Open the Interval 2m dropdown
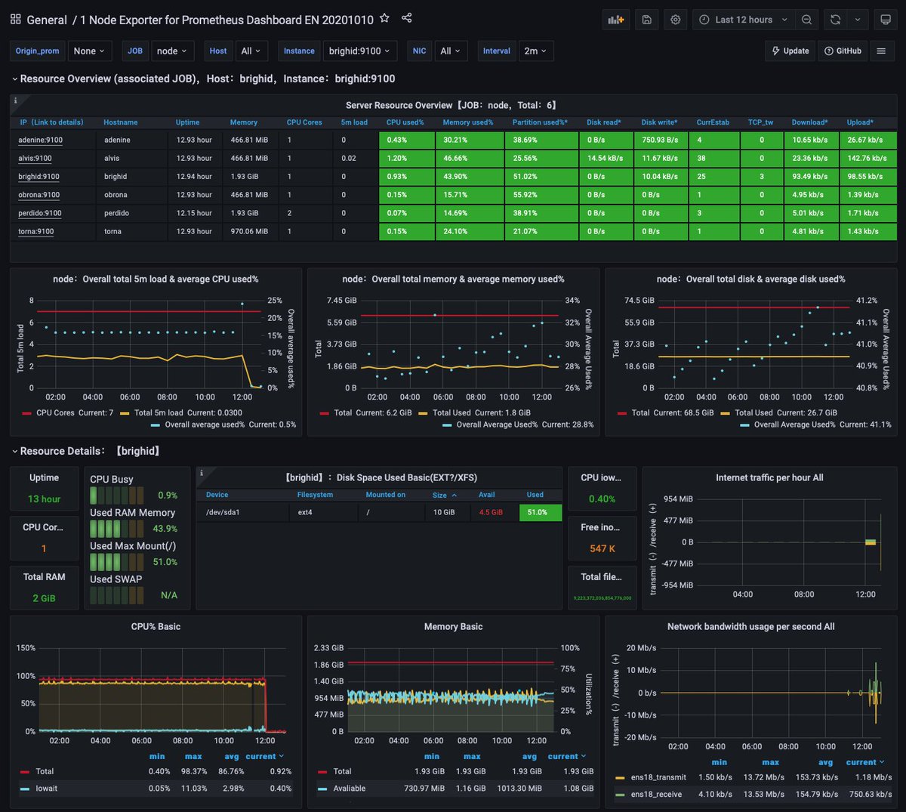This screenshot has width=906, height=812. (x=535, y=51)
